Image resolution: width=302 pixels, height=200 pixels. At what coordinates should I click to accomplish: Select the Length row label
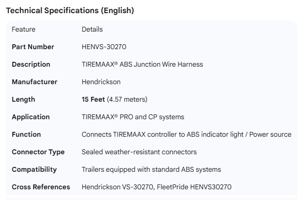click(23, 99)
